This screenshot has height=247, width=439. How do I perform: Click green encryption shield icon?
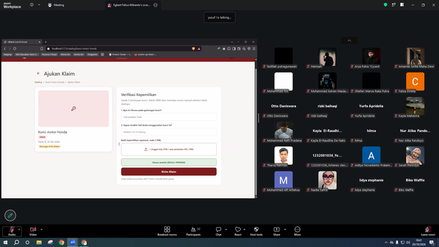(385, 5)
